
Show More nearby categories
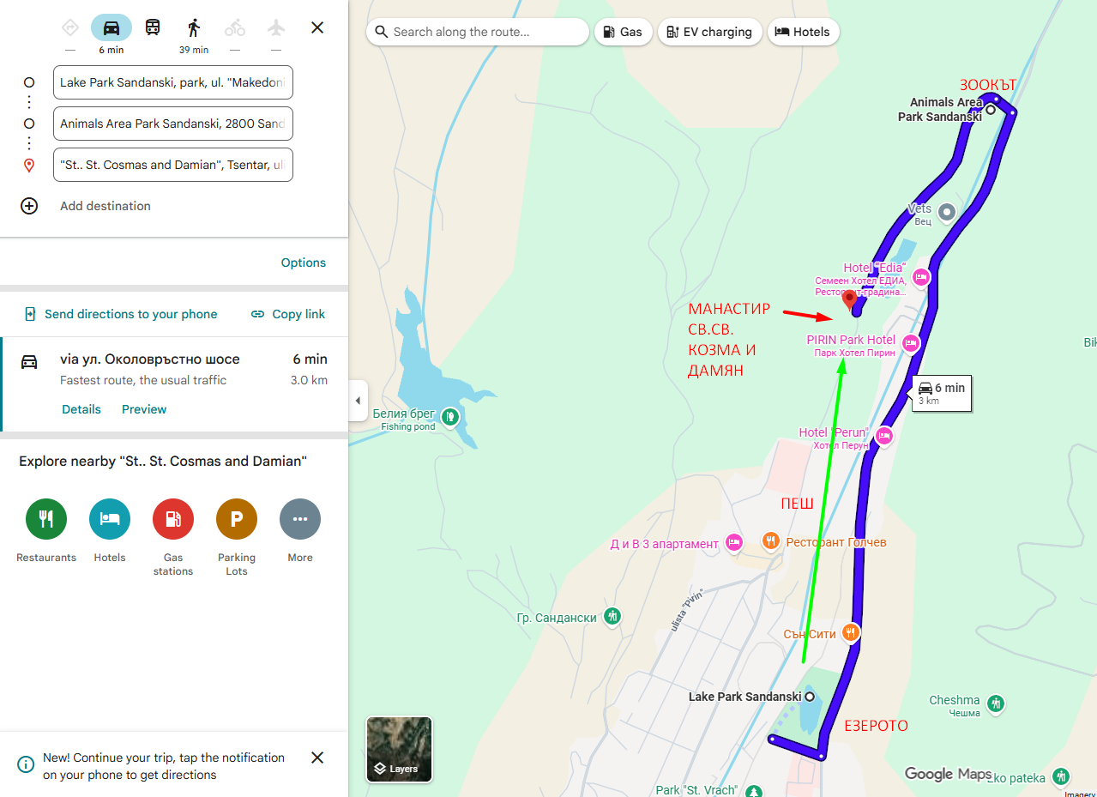(300, 519)
